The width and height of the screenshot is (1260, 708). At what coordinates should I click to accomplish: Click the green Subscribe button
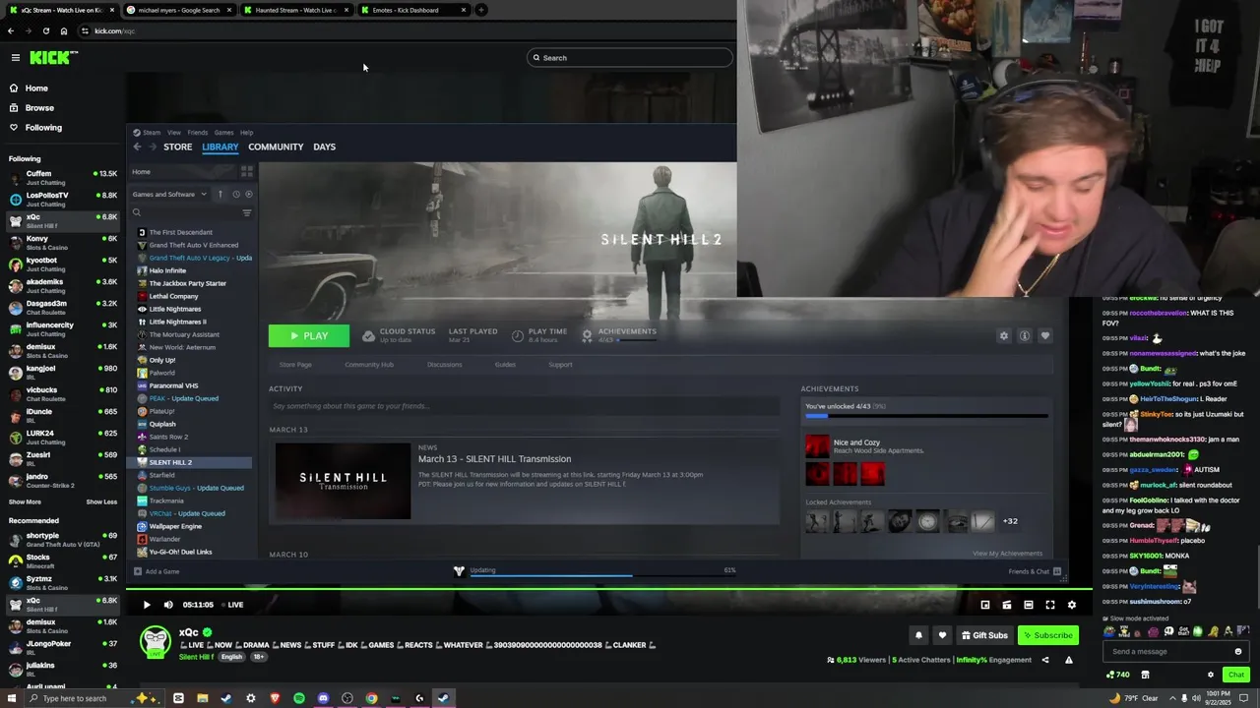point(1047,635)
